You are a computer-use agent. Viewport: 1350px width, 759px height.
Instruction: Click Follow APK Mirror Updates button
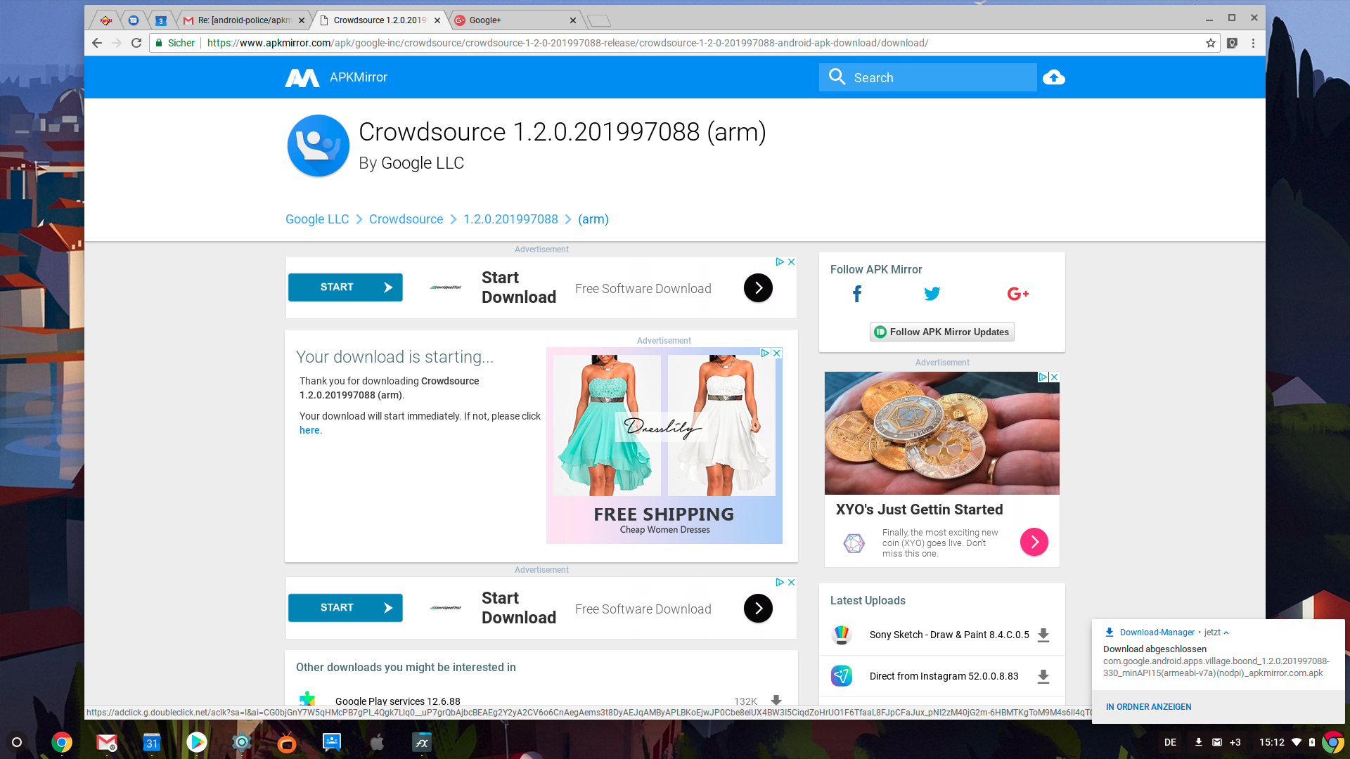click(941, 332)
